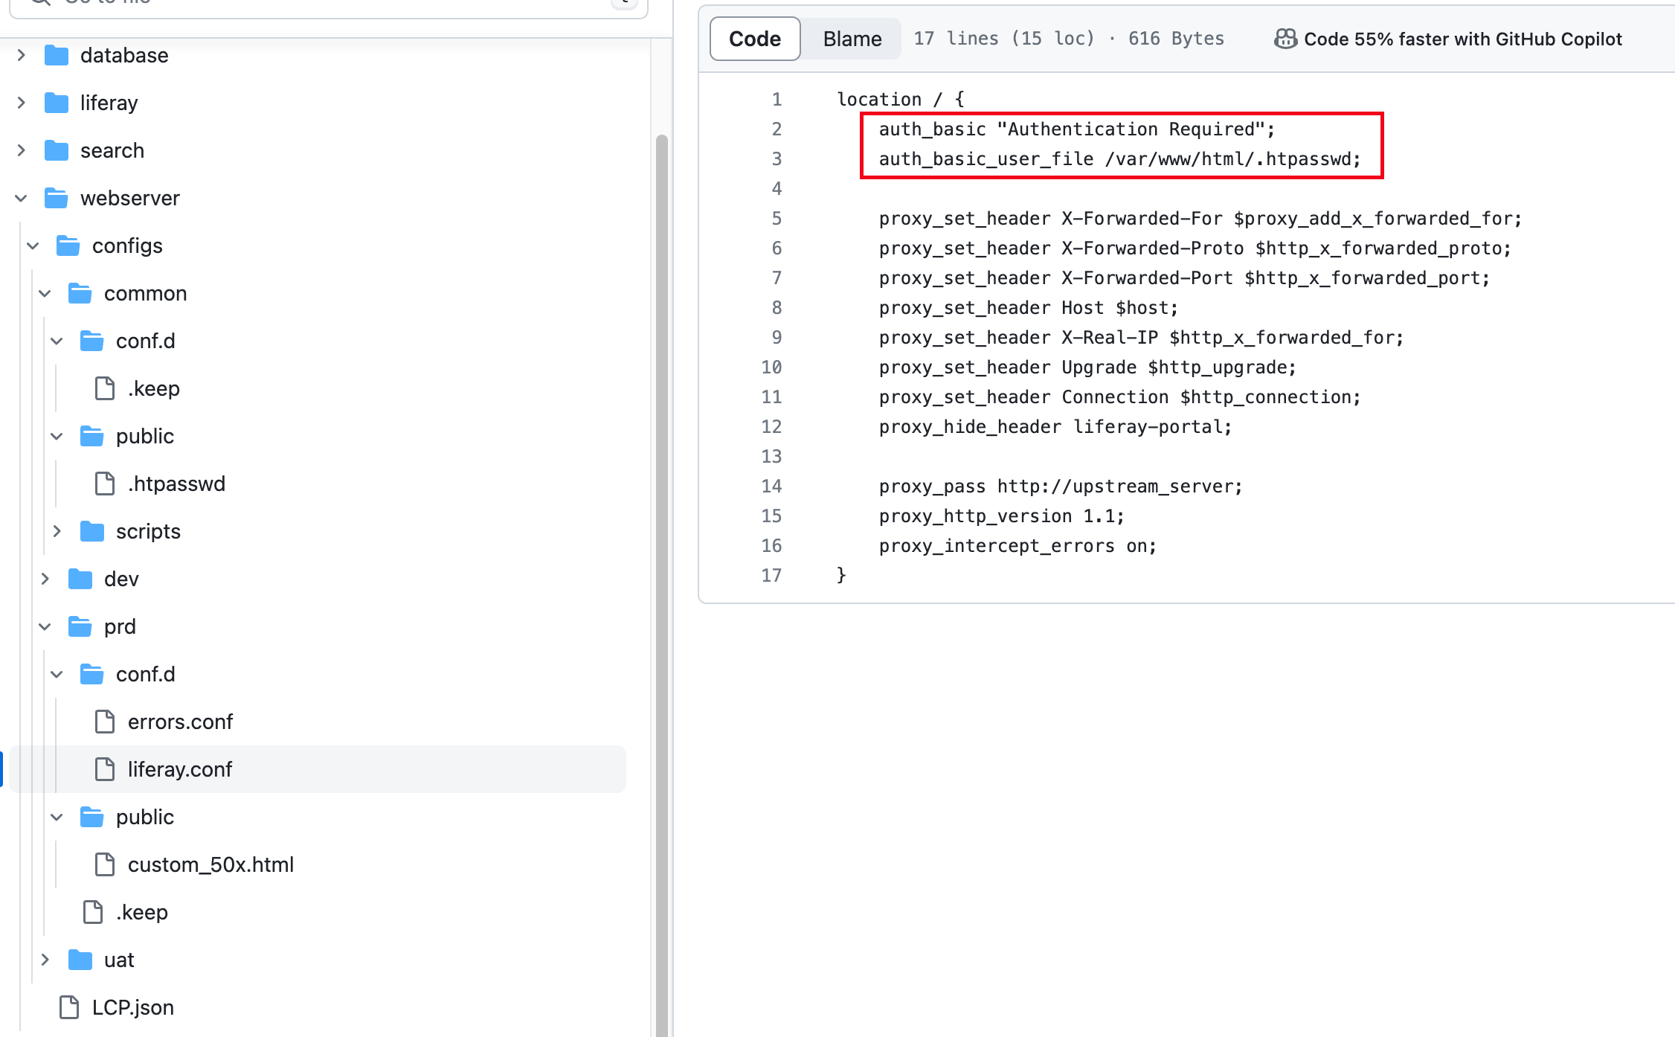
Task: Click line number 14 in code view
Action: point(771,487)
